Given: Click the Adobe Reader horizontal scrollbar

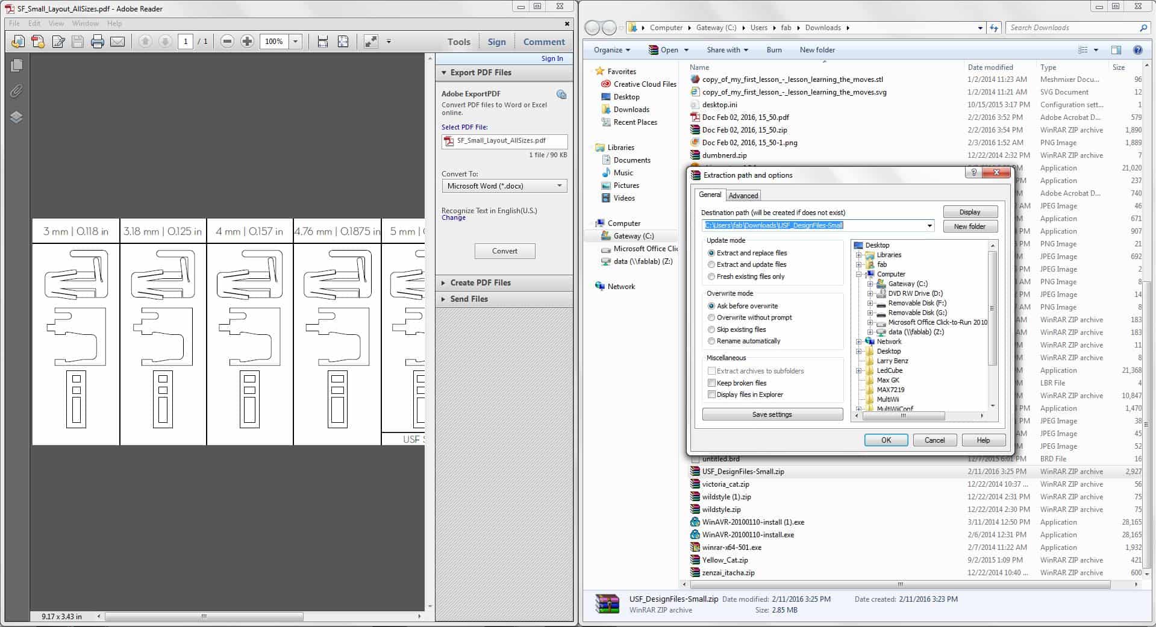Looking at the screenshot, I should 204,617.
